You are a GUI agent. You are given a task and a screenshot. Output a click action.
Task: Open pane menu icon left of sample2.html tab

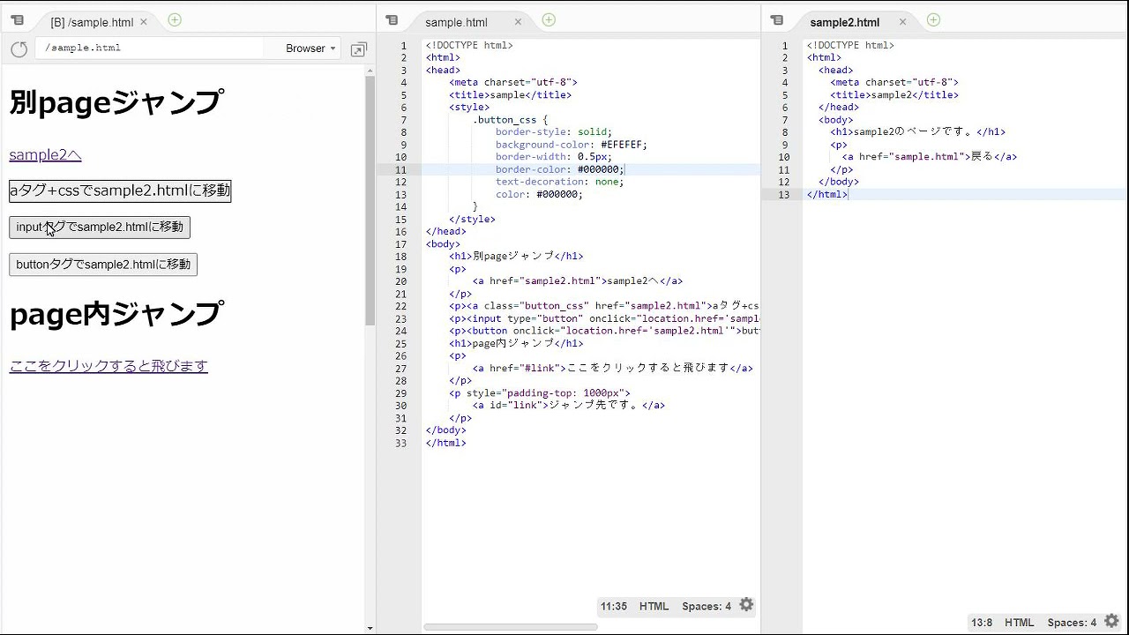776,20
